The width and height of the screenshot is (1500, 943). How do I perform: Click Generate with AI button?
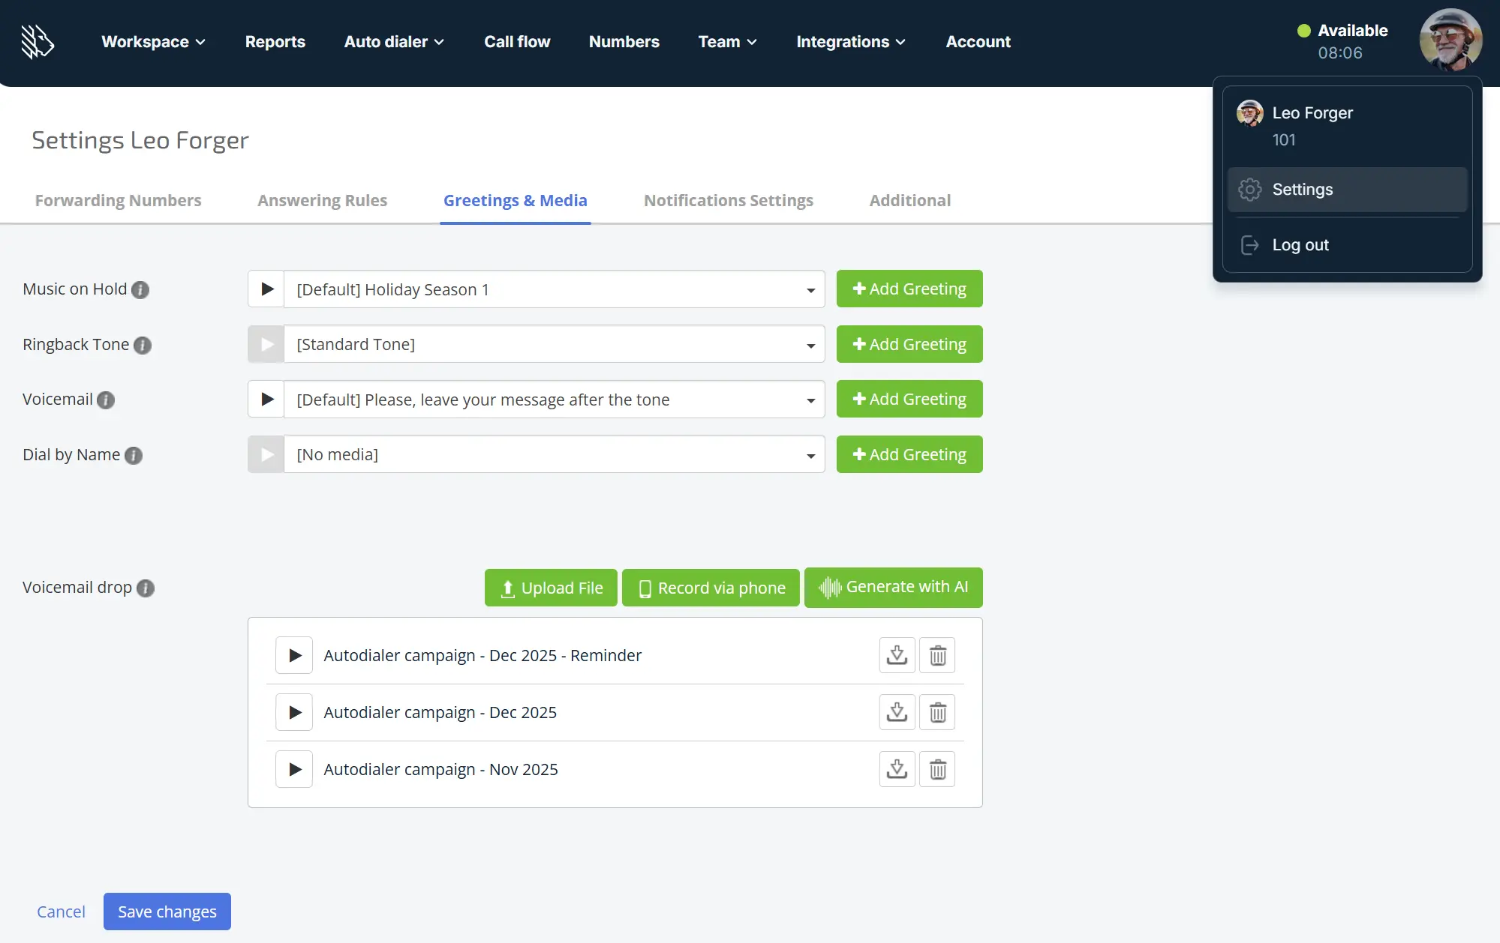click(x=893, y=588)
